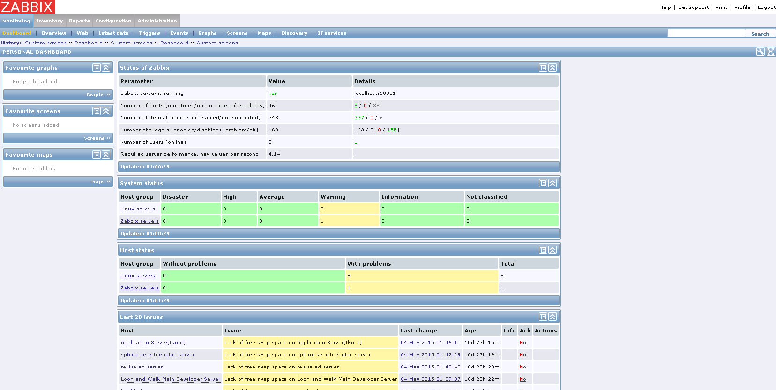Open the Configuration tab
This screenshot has height=390, width=776.
(x=113, y=21)
